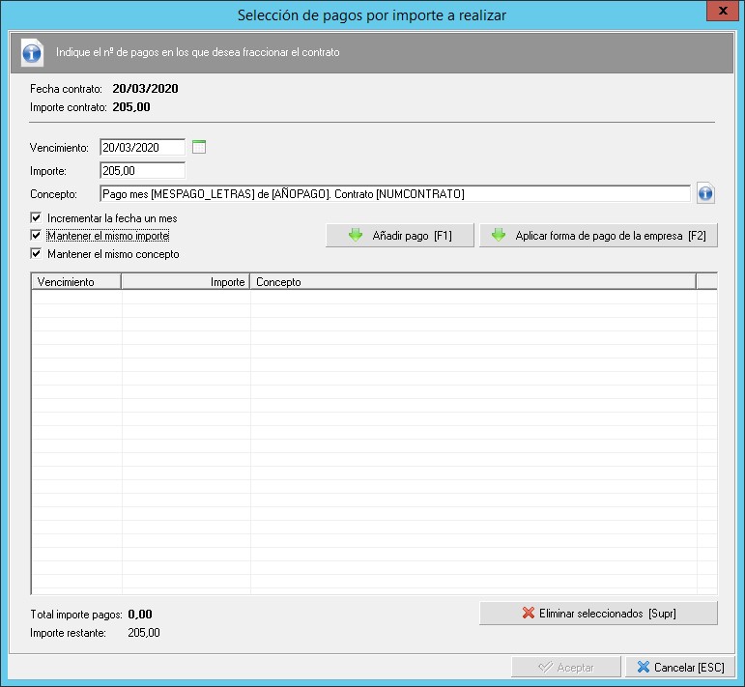Click the Concepto text field
The image size is (745, 687).
click(x=394, y=194)
